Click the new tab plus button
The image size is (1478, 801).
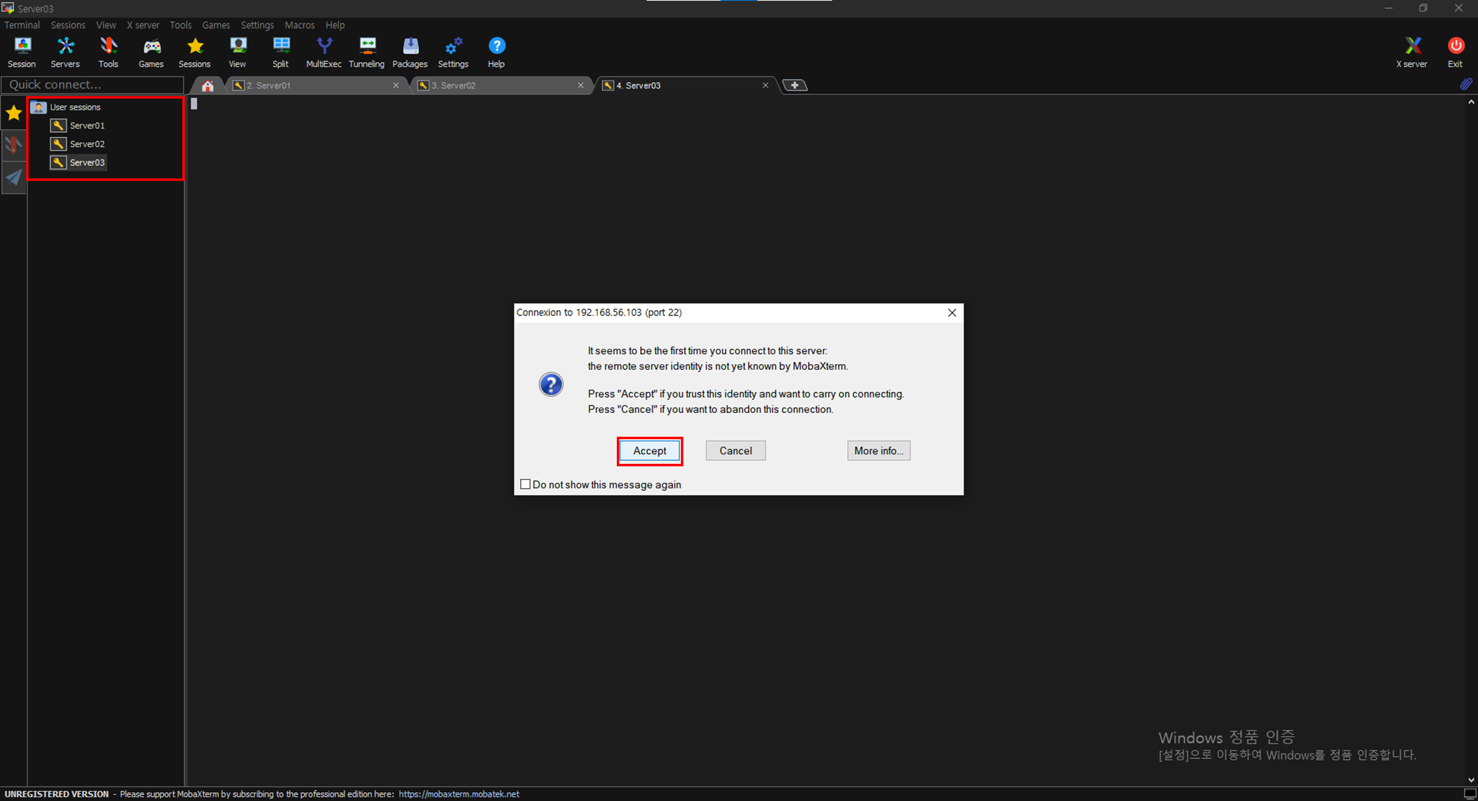click(x=795, y=85)
